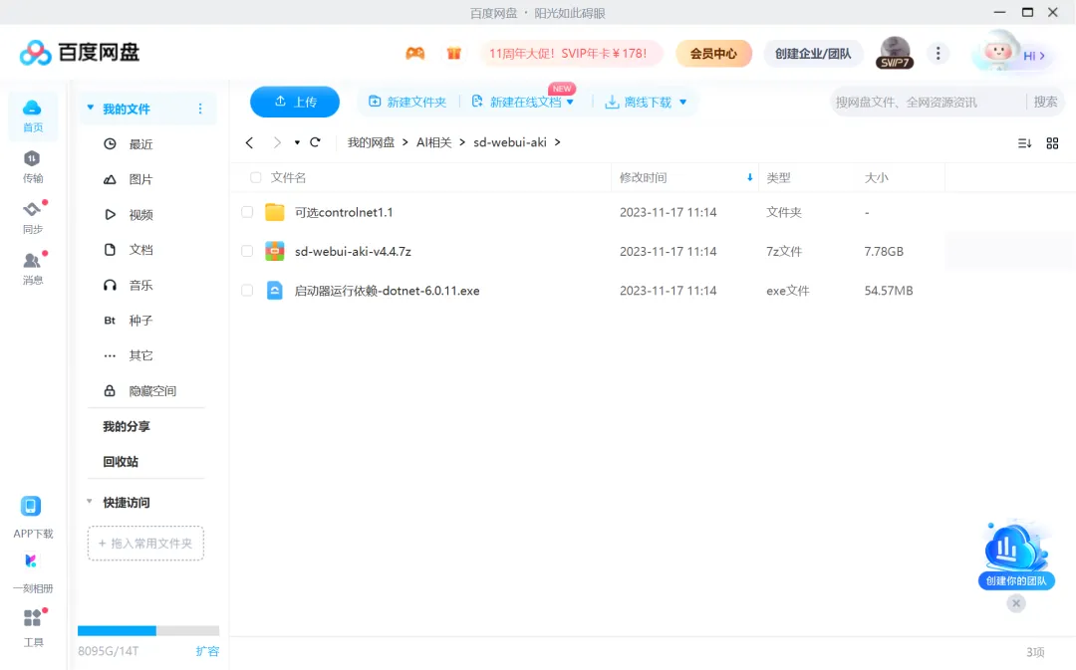Viewport: 1076px width, 670px height.
Task: Click the storage usage progress bar
Action: [x=148, y=631]
